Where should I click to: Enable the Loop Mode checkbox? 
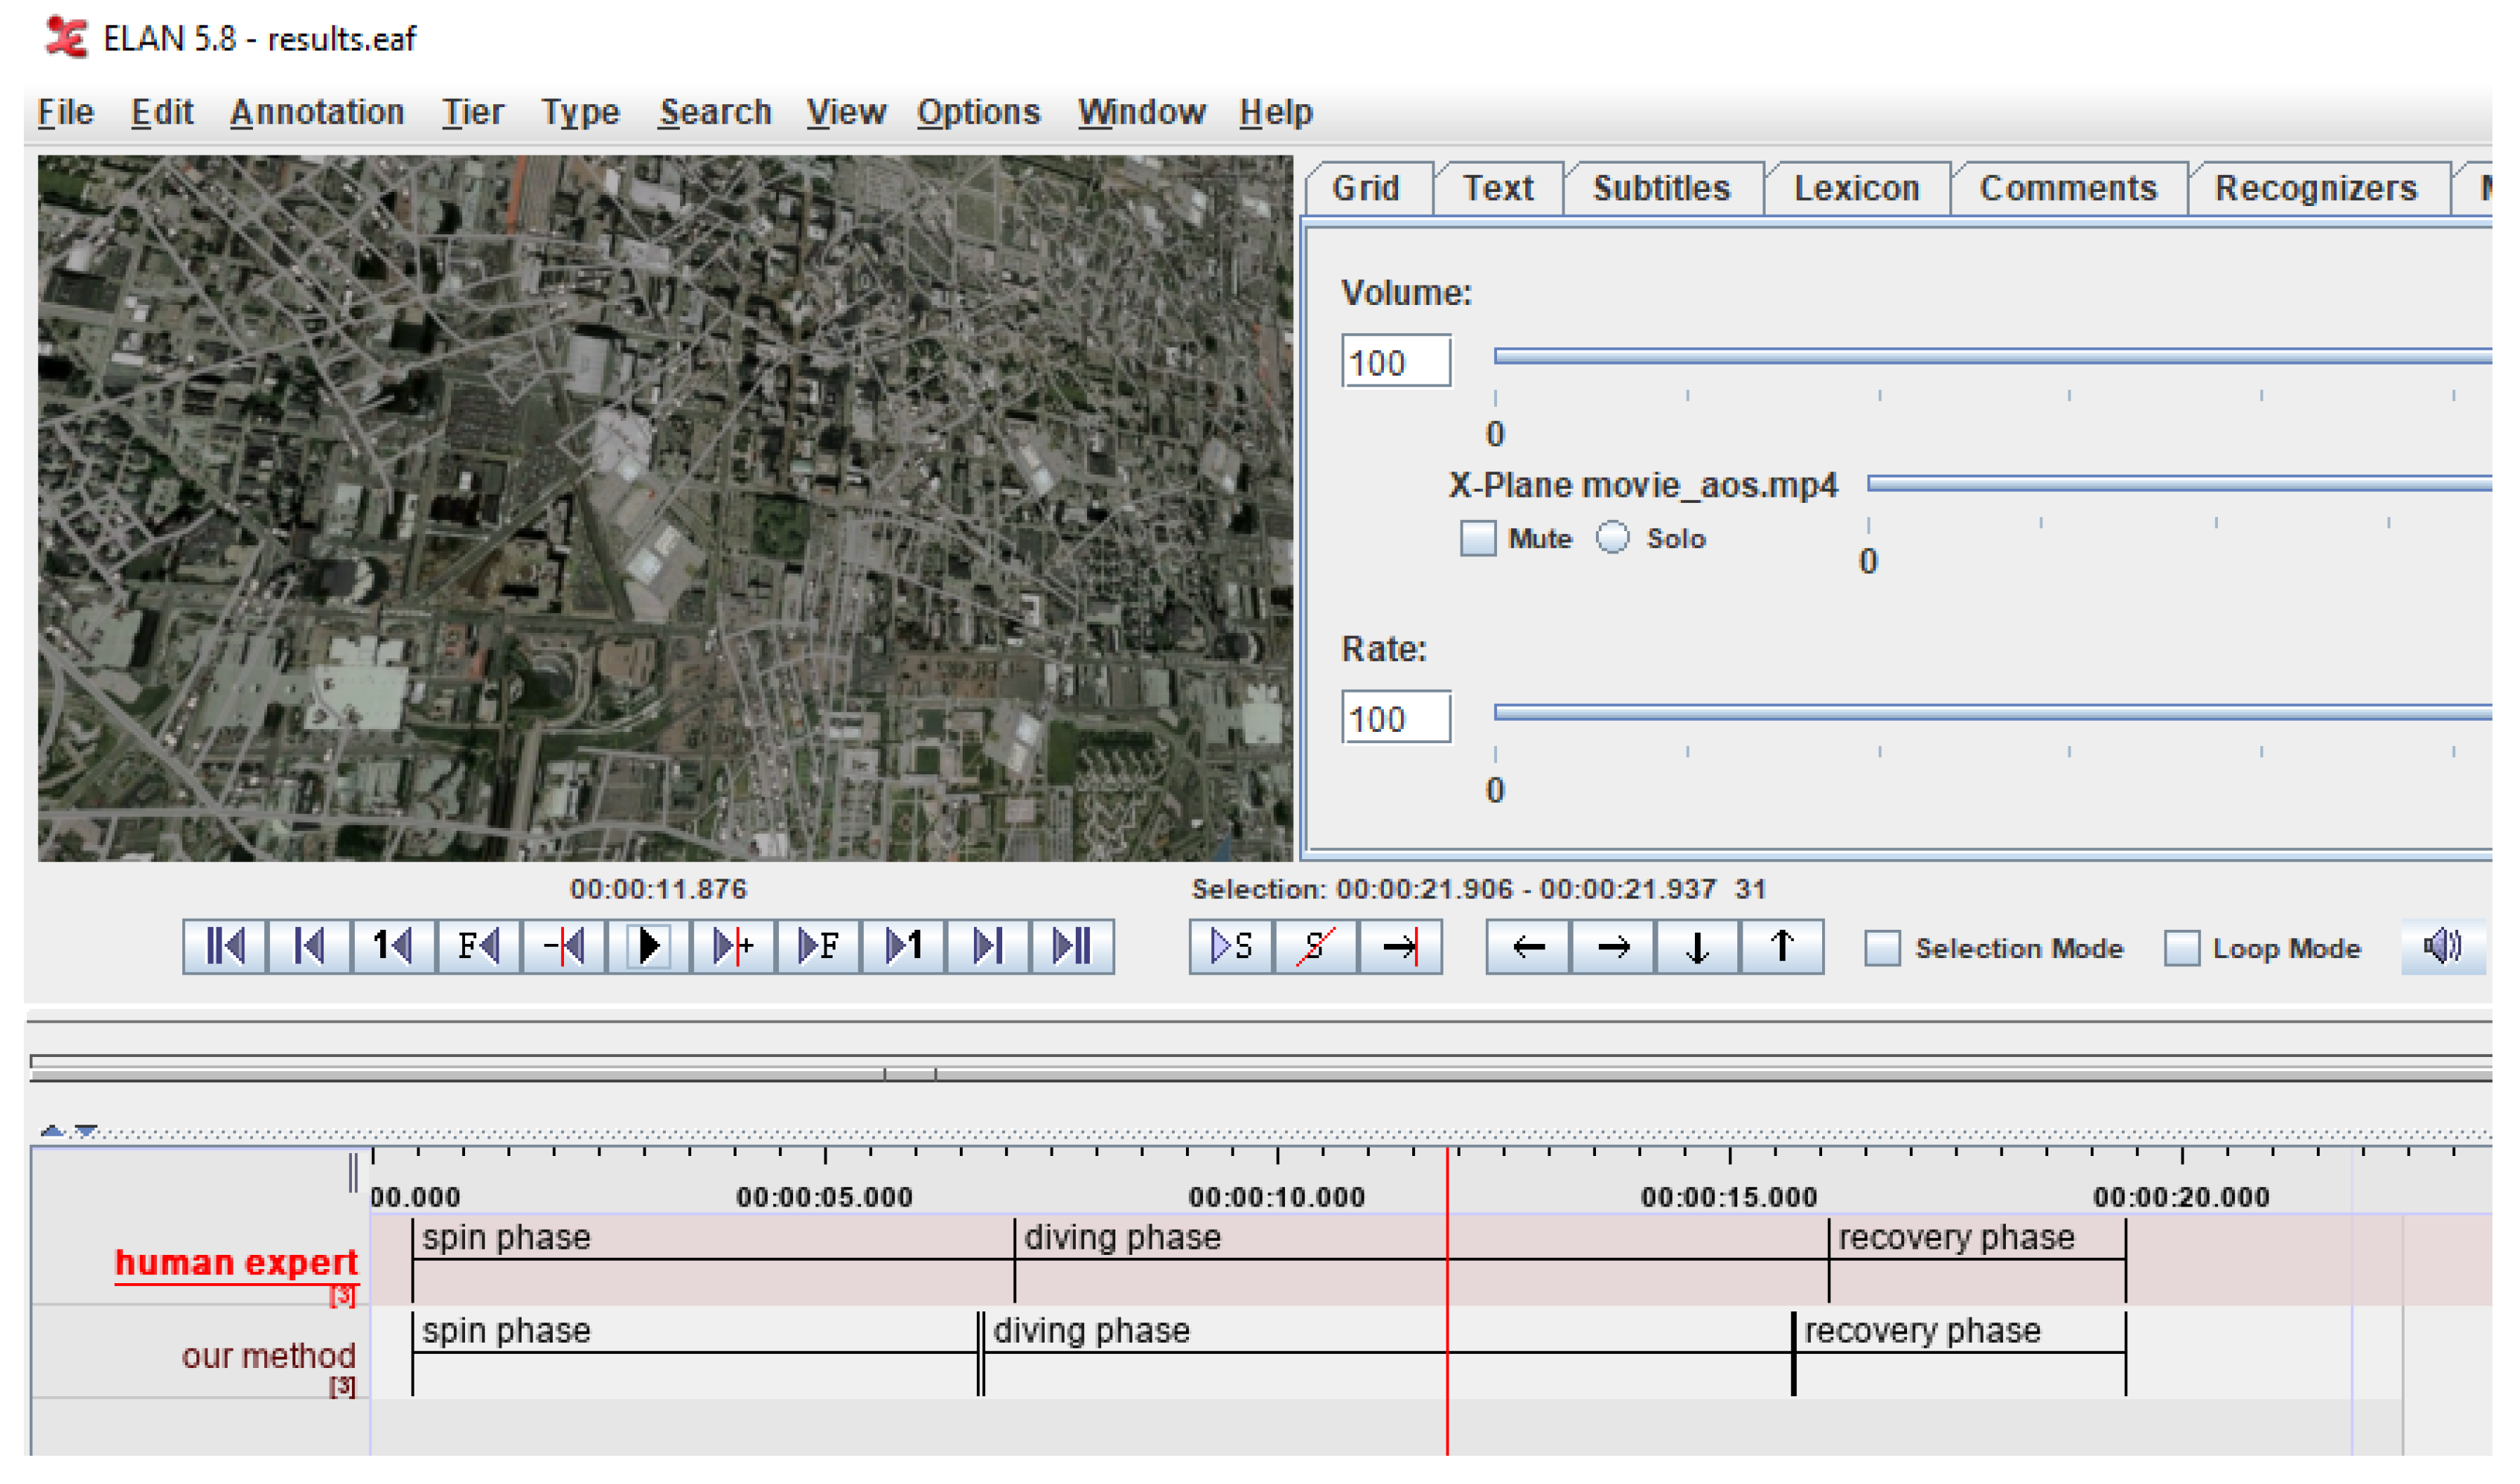(x=2181, y=948)
